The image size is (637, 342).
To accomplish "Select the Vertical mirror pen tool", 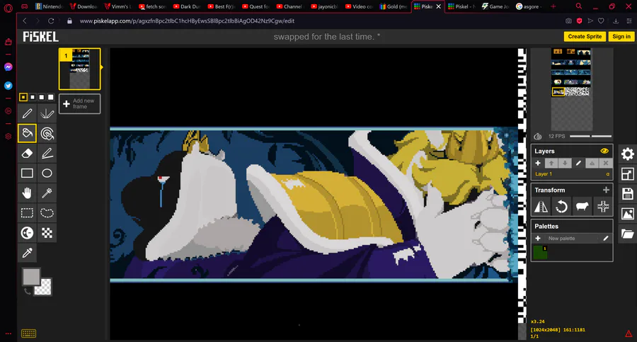I will (47, 113).
